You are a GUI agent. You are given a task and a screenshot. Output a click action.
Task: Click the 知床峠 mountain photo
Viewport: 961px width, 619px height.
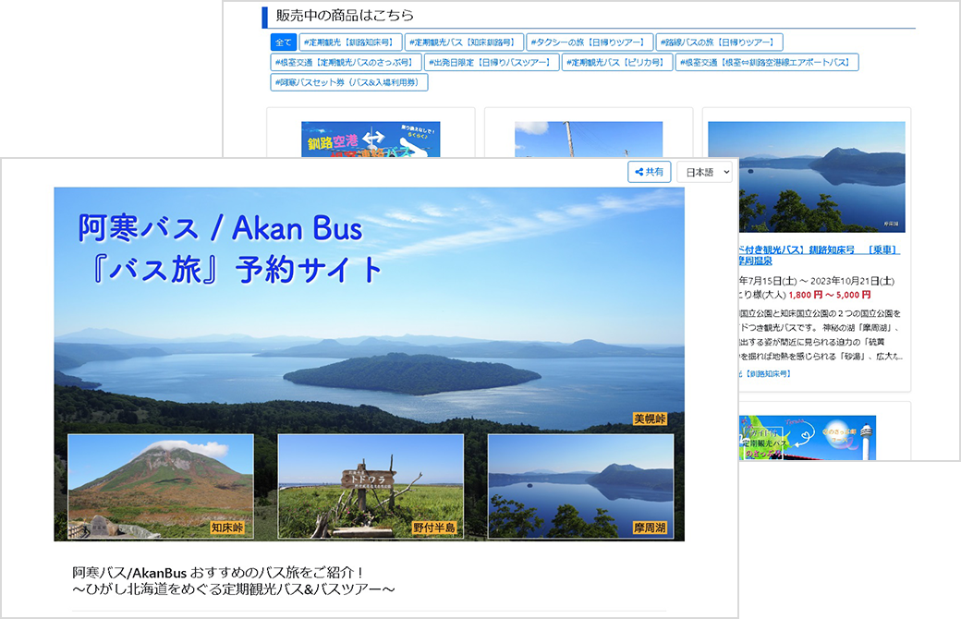[161, 486]
